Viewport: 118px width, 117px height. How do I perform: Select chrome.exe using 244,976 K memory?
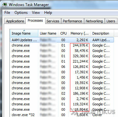tap(62, 45)
